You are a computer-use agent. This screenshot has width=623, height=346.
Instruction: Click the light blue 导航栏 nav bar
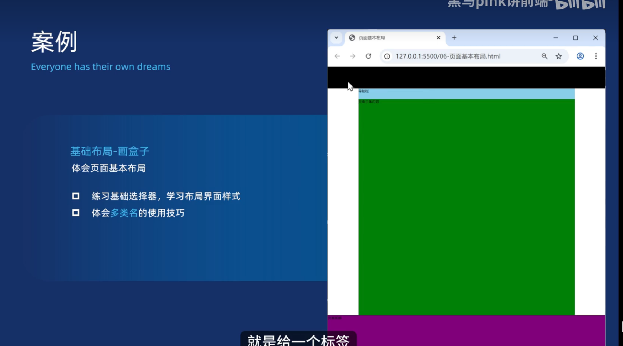[466, 94]
